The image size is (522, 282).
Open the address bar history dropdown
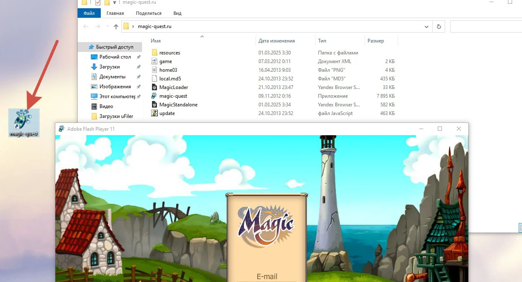tap(427, 26)
